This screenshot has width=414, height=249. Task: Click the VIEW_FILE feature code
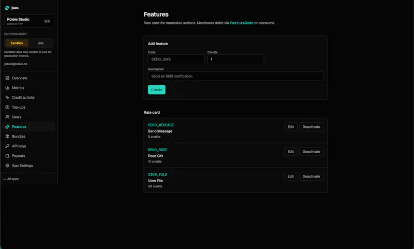(158, 174)
